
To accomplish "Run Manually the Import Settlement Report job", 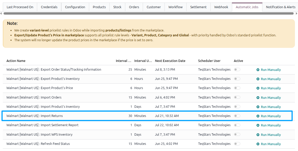I will pyautogui.click(x=269, y=125).
